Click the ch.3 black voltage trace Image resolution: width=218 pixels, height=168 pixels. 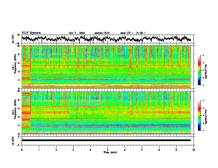coord(106,140)
